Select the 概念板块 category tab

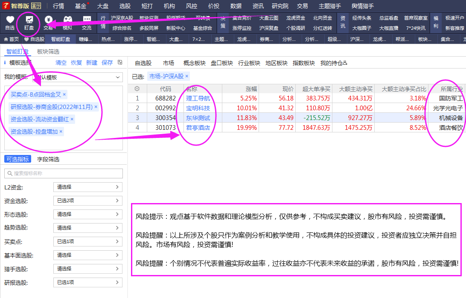[194, 63]
